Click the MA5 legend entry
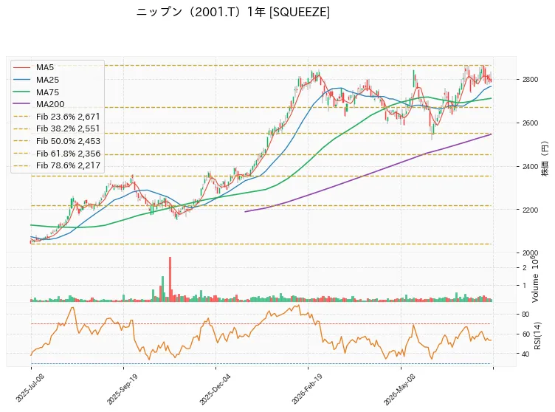 (44, 67)
